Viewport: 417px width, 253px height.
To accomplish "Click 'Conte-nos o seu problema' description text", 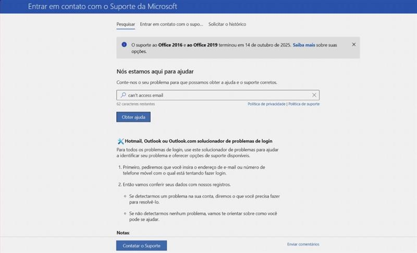I will pyautogui.click(x=197, y=82).
